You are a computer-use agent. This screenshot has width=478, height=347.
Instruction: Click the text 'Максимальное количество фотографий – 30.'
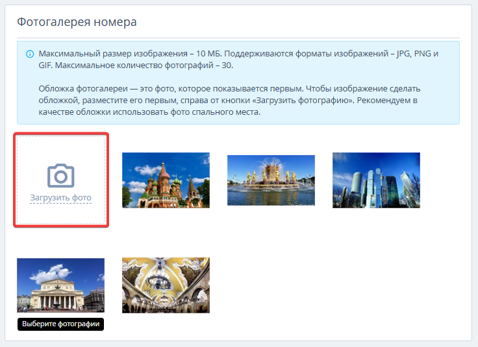144,65
